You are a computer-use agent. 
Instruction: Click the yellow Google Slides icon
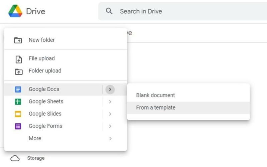coord(18,114)
